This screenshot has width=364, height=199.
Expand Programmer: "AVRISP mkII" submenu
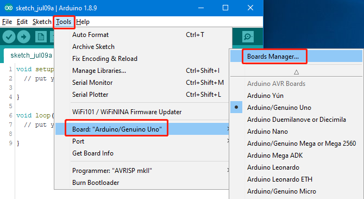click(142, 171)
